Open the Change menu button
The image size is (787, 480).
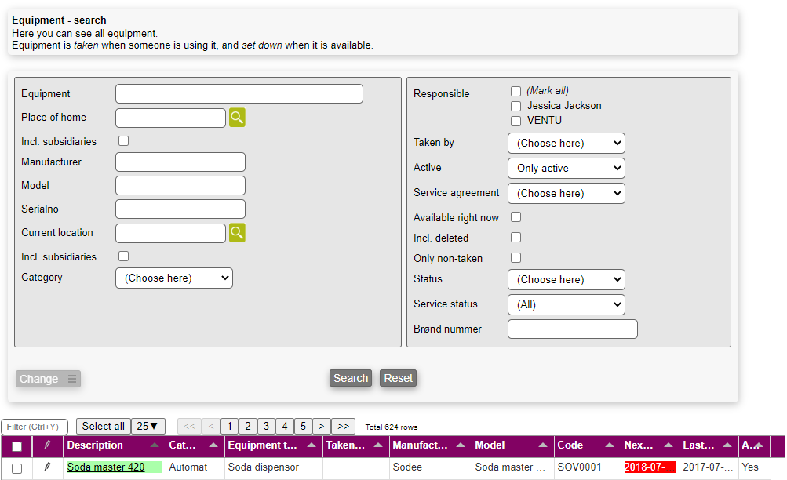(48, 379)
